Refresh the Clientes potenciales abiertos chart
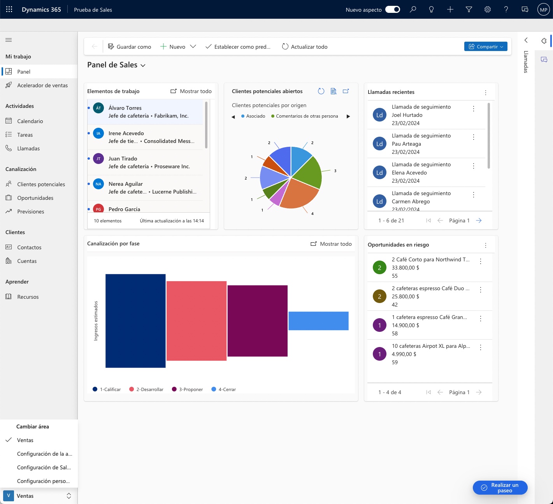 pos(321,91)
